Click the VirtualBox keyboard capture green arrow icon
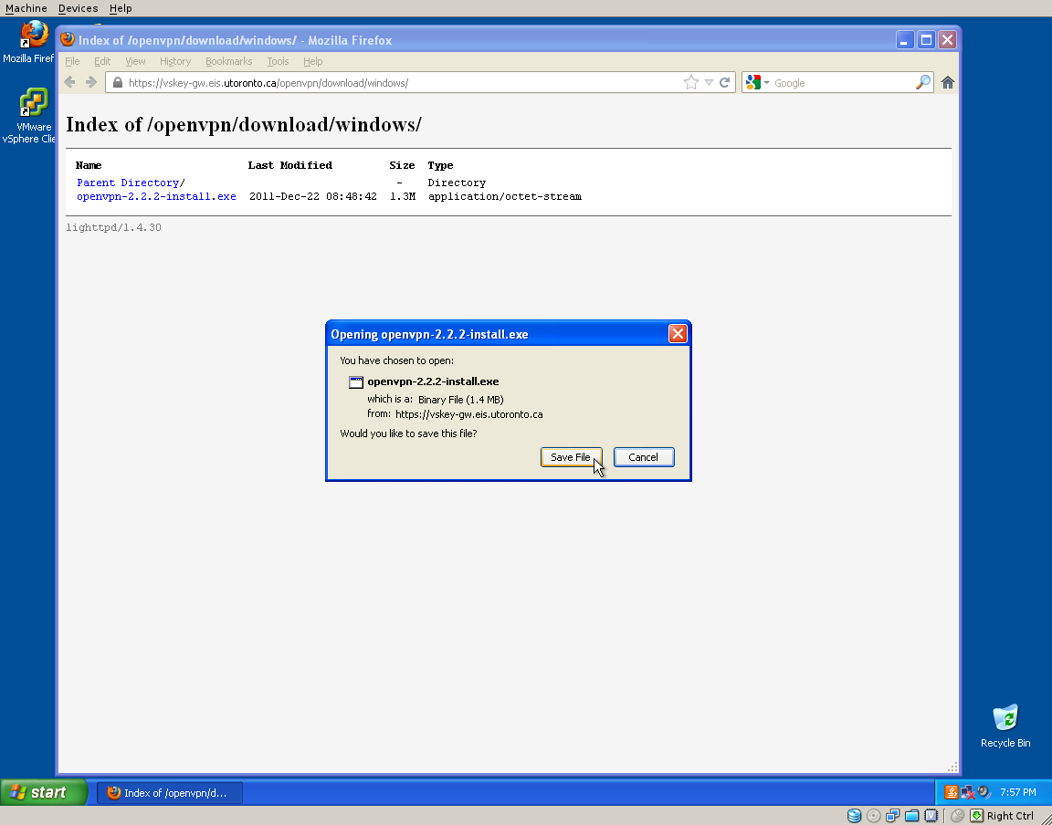Image resolution: width=1052 pixels, height=825 pixels. [977, 816]
